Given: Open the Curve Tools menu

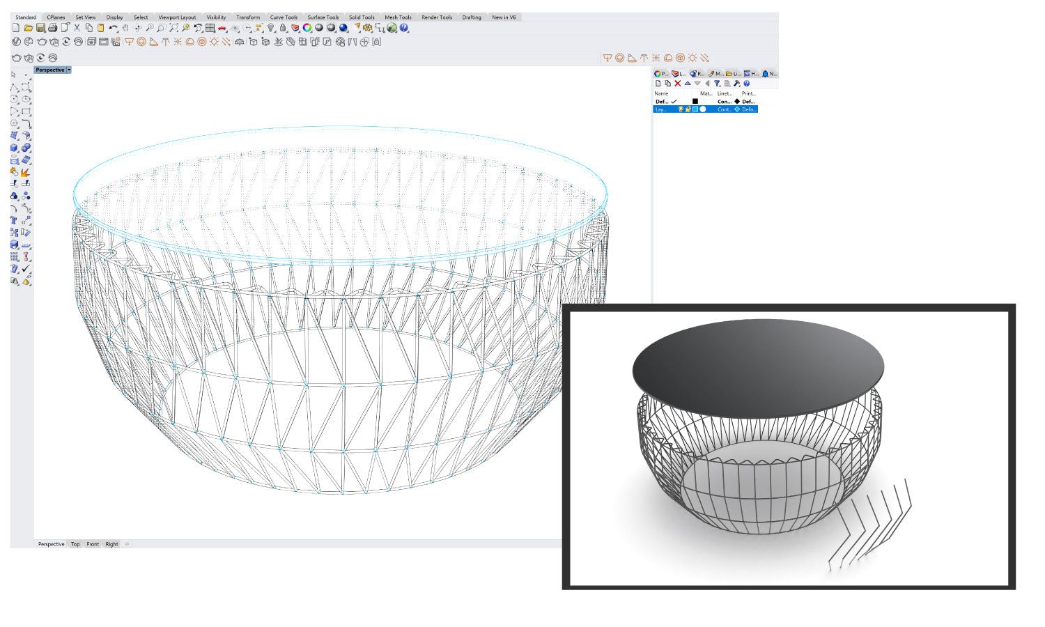Looking at the screenshot, I should click(284, 17).
